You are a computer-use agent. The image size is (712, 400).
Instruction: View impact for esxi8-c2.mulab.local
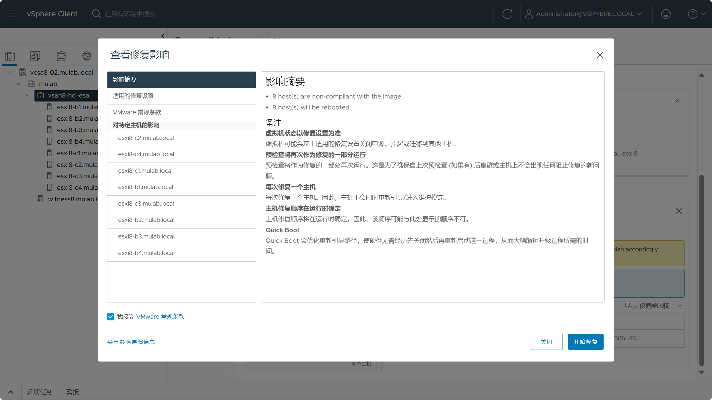coord(182,138)
